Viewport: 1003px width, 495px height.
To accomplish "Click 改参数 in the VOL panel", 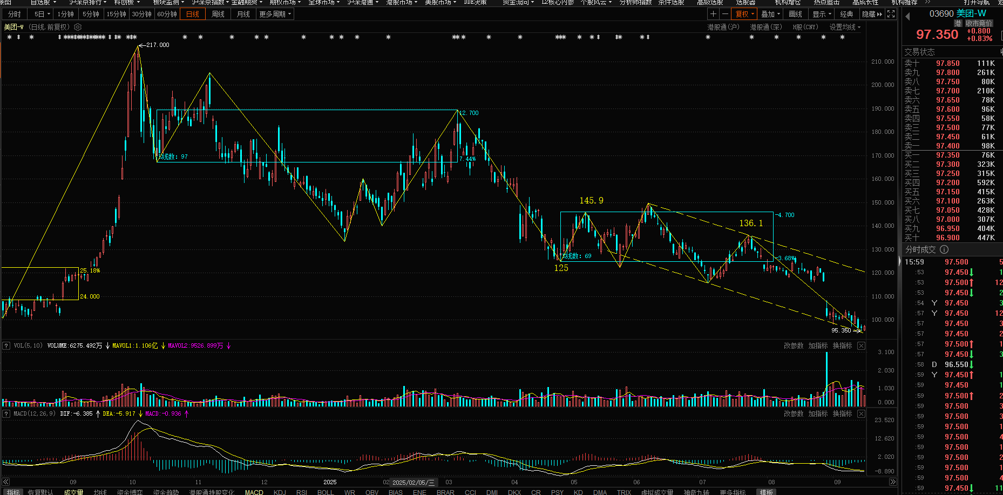I will [x=794, y=345].
